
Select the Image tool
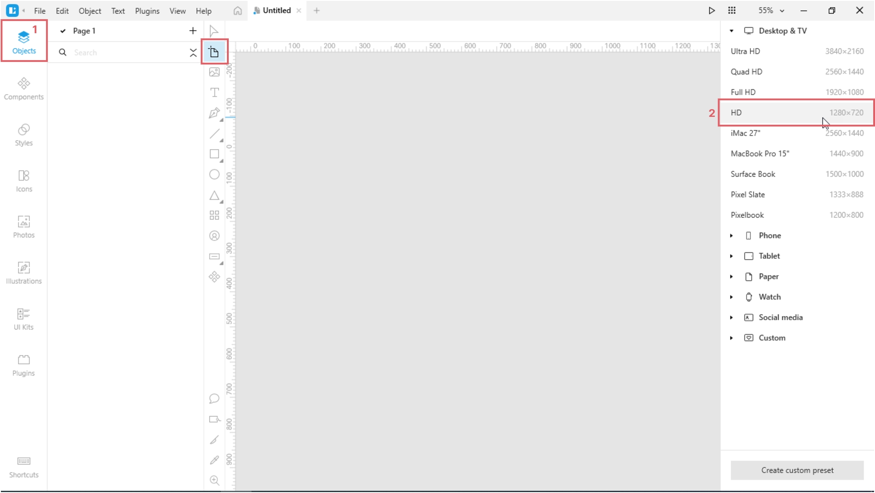pos(214,72)
